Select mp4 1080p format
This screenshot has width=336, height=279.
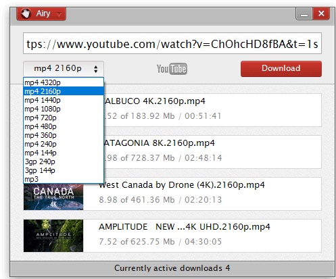64,109
